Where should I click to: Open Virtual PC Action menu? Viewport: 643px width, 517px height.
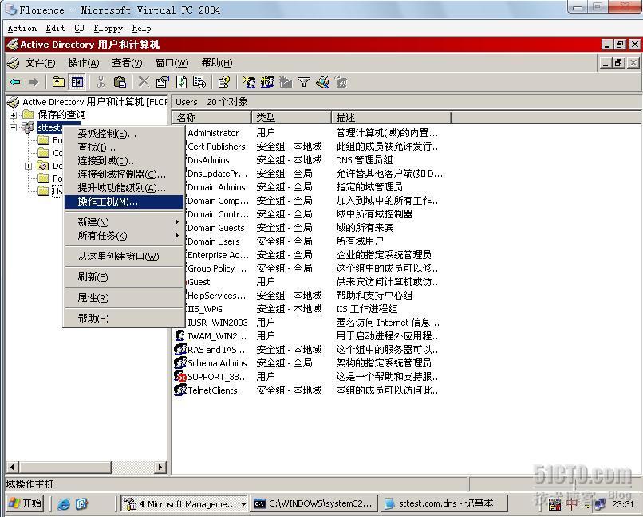point(22,28)
